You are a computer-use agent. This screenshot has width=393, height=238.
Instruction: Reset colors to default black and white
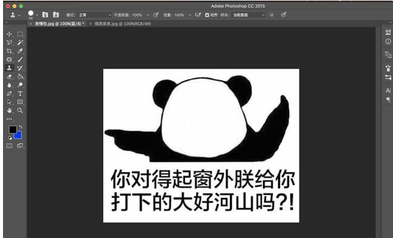point(10,138)
